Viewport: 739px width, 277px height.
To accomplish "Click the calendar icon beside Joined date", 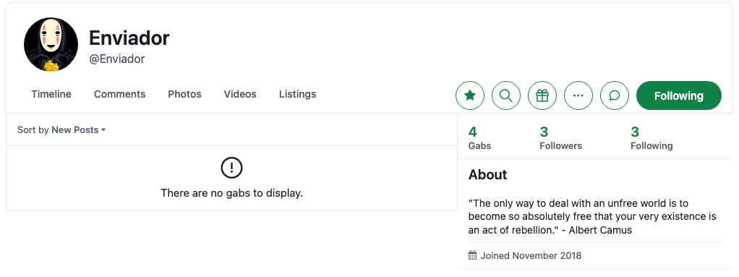I will pos(472,256).
